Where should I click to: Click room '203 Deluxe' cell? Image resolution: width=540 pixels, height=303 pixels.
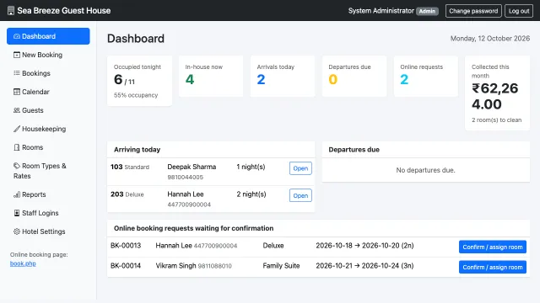coord(127,194)
